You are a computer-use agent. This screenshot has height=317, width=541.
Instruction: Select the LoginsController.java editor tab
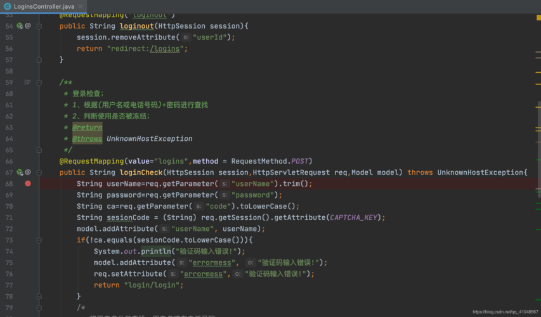coord(43,6)
